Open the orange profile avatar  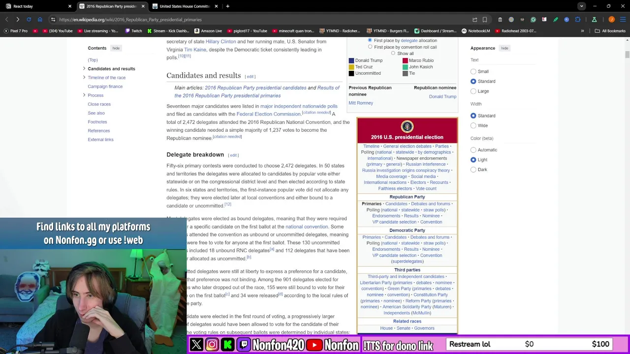(x=611, y=20)
